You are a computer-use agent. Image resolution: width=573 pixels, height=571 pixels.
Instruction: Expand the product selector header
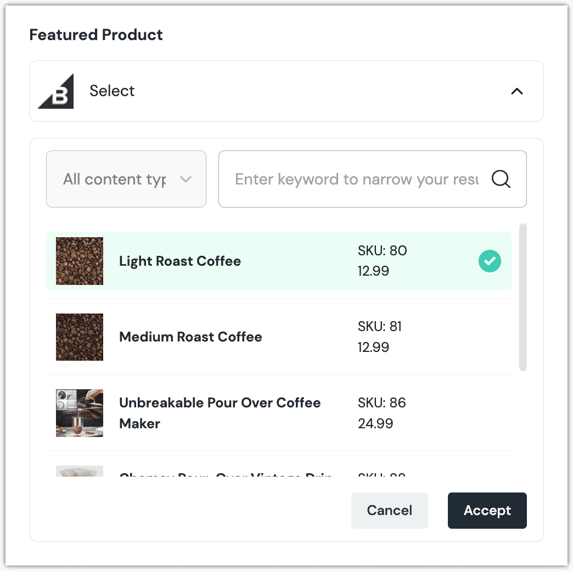286,91
